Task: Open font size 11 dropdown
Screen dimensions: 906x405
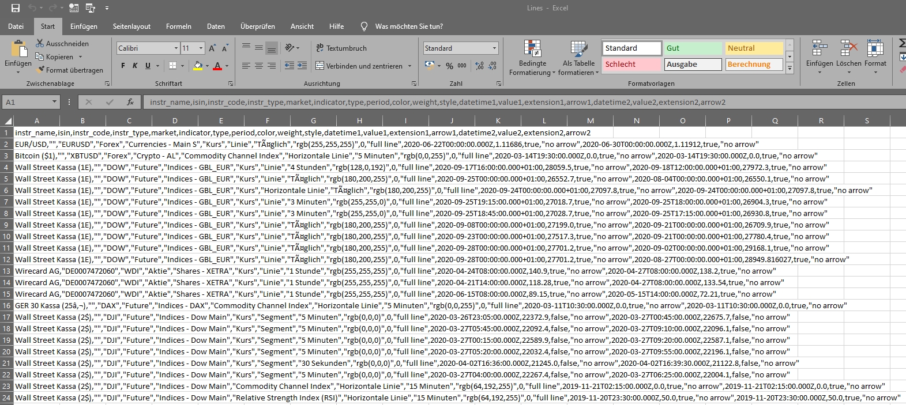Action: click(x=201, y=48)
